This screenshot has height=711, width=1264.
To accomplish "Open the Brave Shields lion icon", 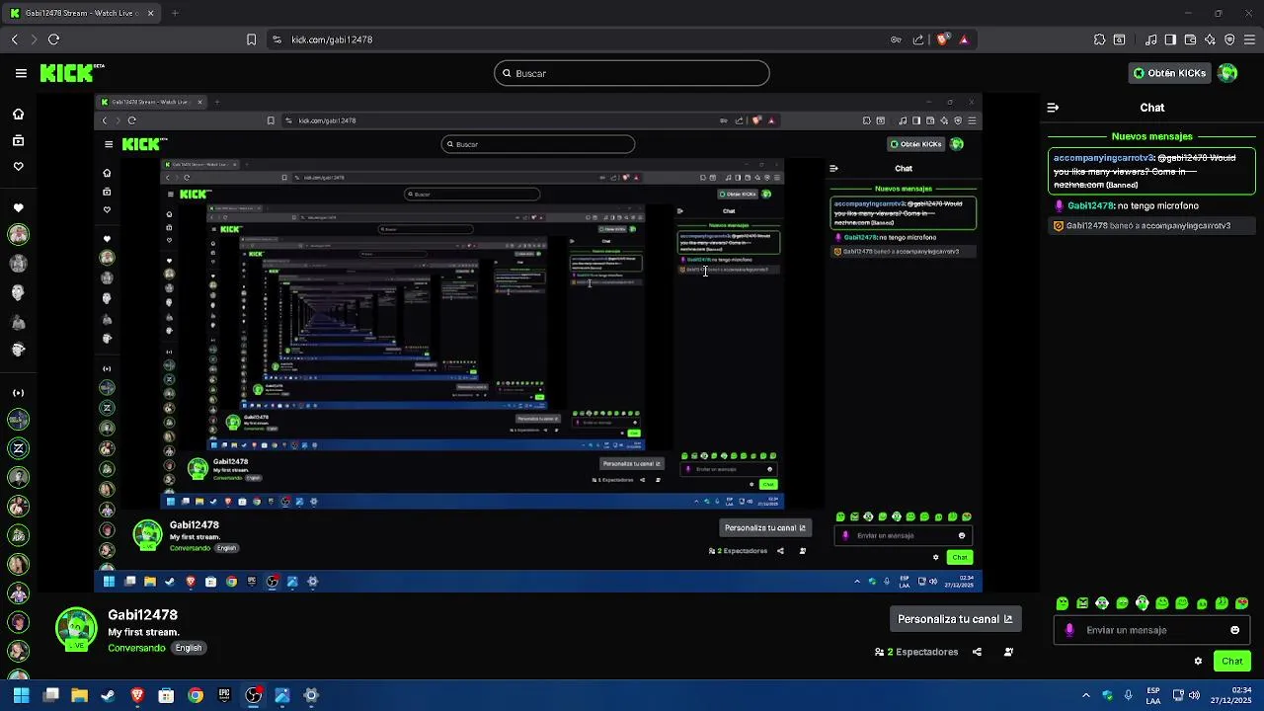I will (942, 39).
